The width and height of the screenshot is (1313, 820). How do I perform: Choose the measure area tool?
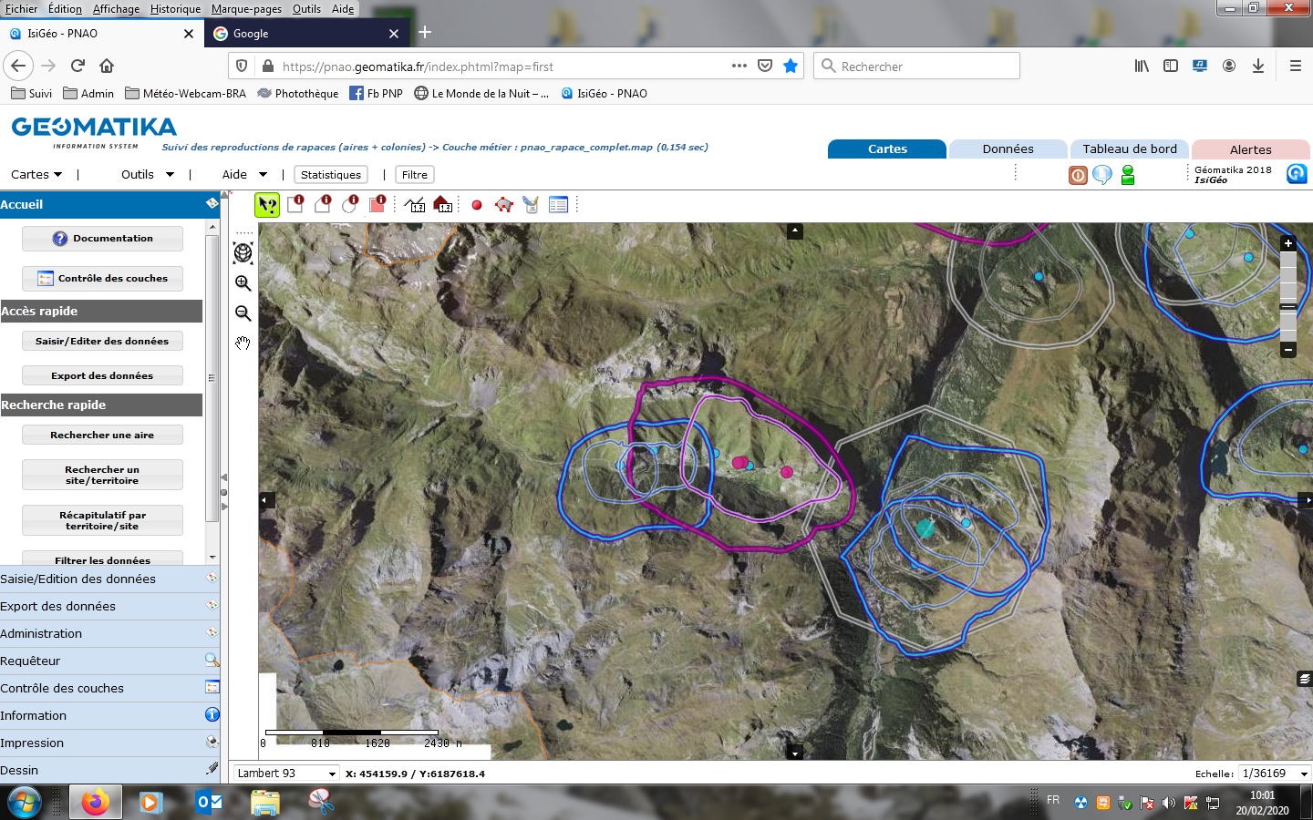(443, 205)
